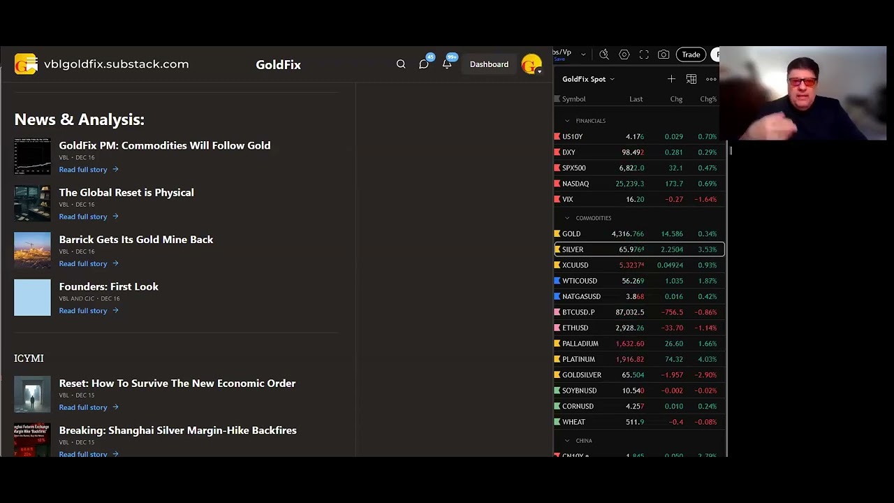Screen dimensions: 894x503
Task: Click the SOYBNUSD row green flag
Action: (x=557, y=391)
